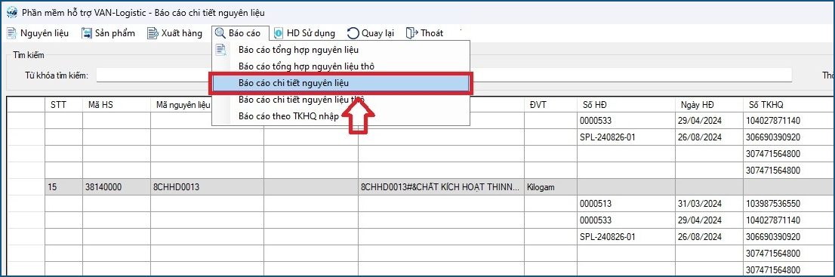This screenshot has height=277, width=835.
Task: Click first SPL-240826-01 invoice cell
Action: coord(626,137)
